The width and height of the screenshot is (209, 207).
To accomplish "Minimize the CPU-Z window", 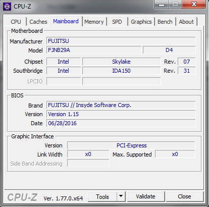I will (162, 5).
